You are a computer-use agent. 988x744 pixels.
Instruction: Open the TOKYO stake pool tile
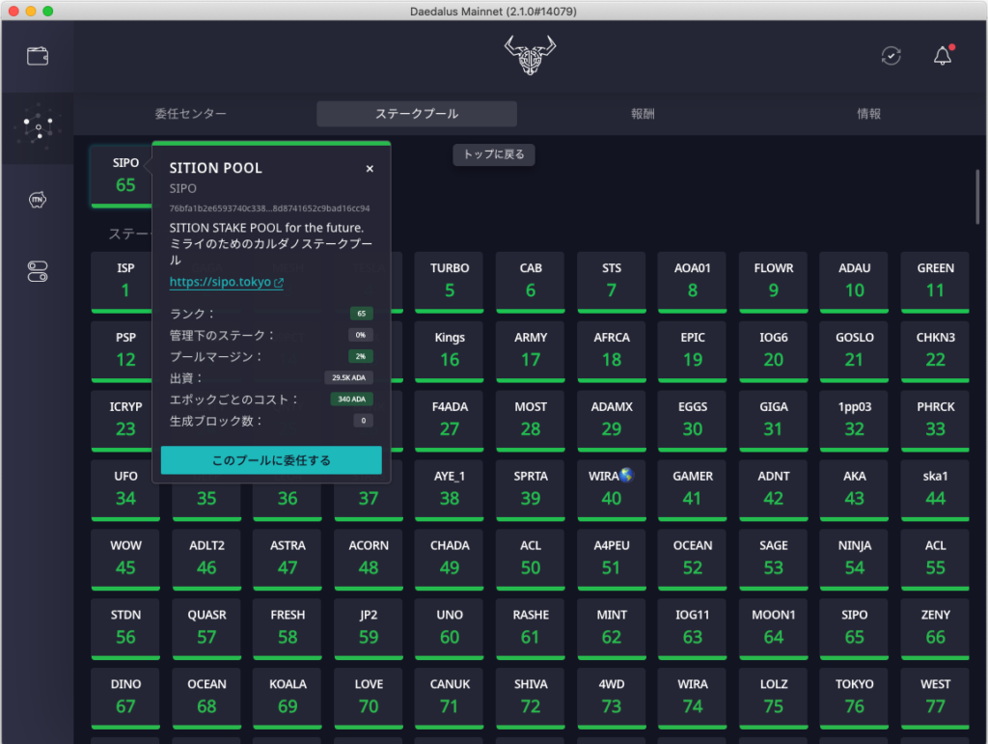click(x=854, y=697)
